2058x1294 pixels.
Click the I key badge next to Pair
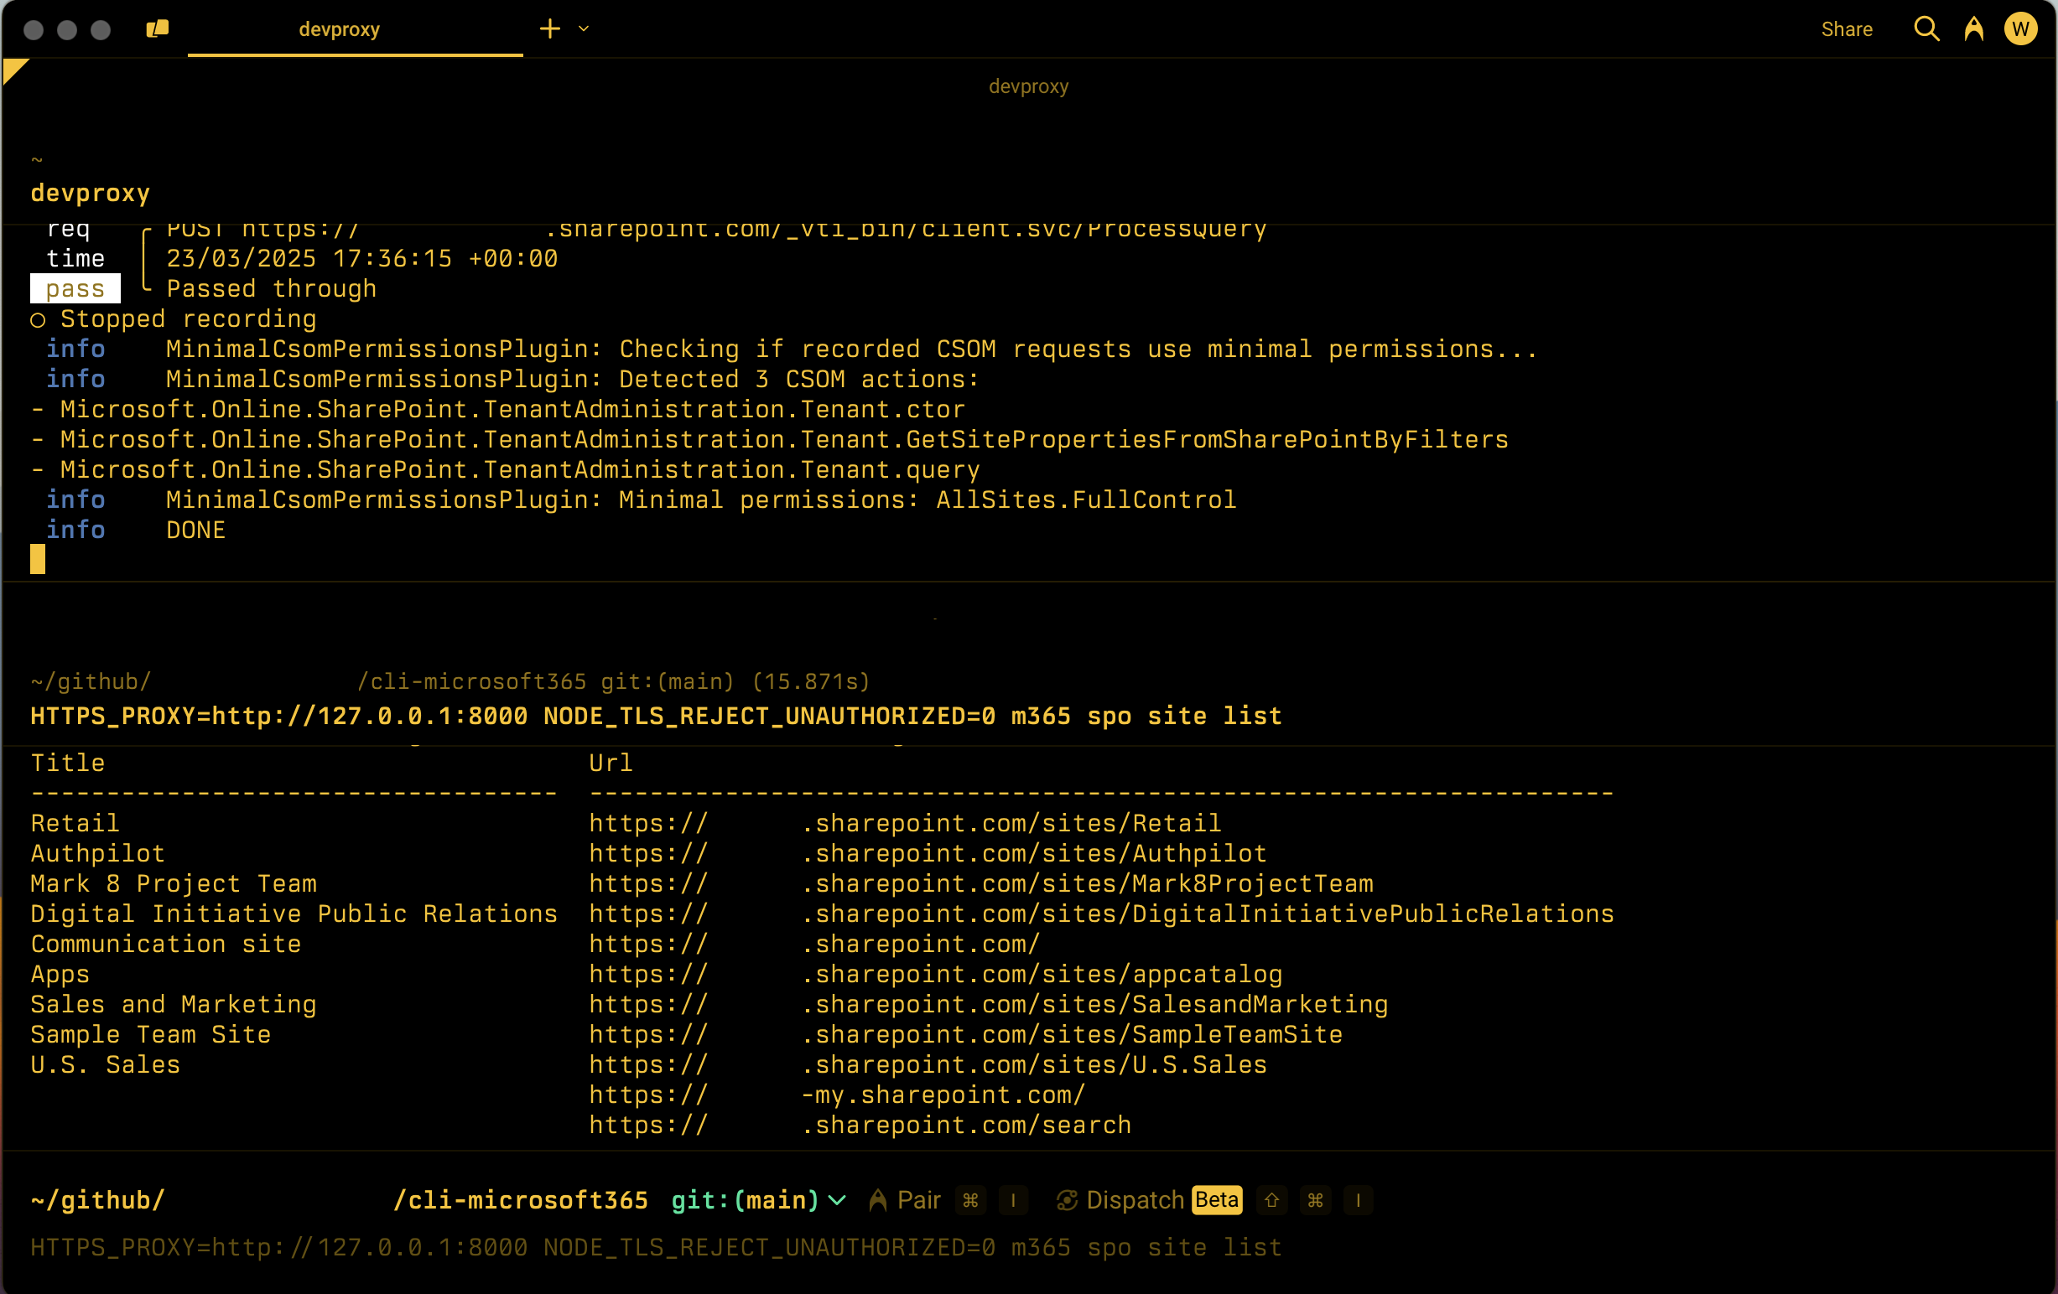pyautogui.click(x=1013, y=1200)
